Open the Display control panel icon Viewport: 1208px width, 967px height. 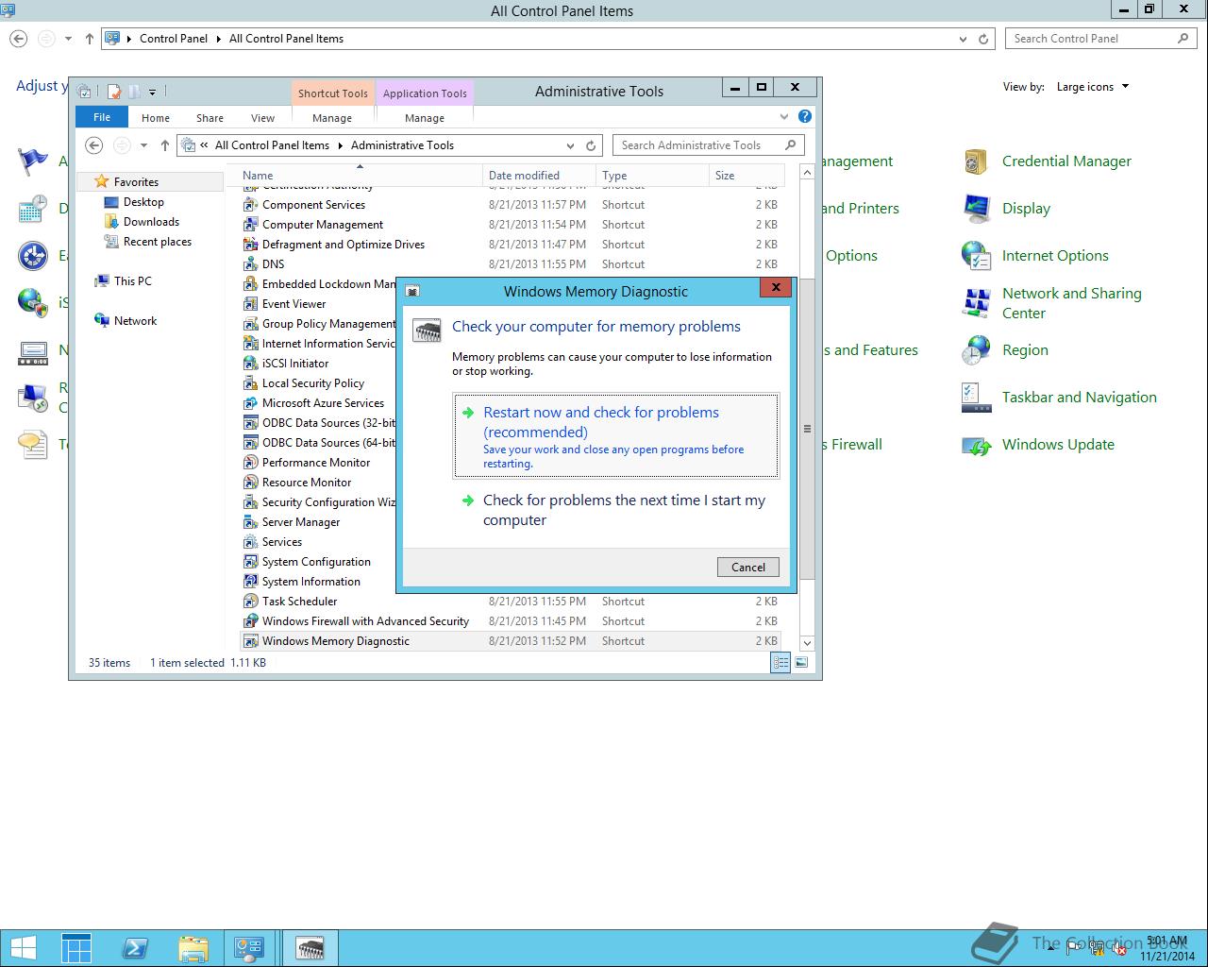[x=976, y=209]
